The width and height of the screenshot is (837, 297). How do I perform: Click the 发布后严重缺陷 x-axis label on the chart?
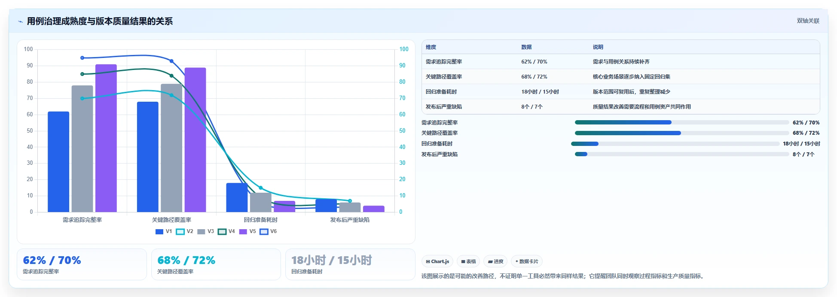(x=350, y=220)
